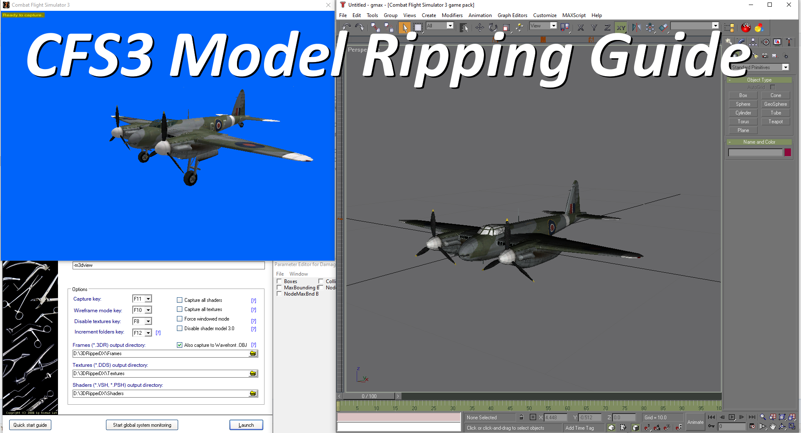Open Window menu in Parameter Editor
801x433 pixels.
pos(299,274)
